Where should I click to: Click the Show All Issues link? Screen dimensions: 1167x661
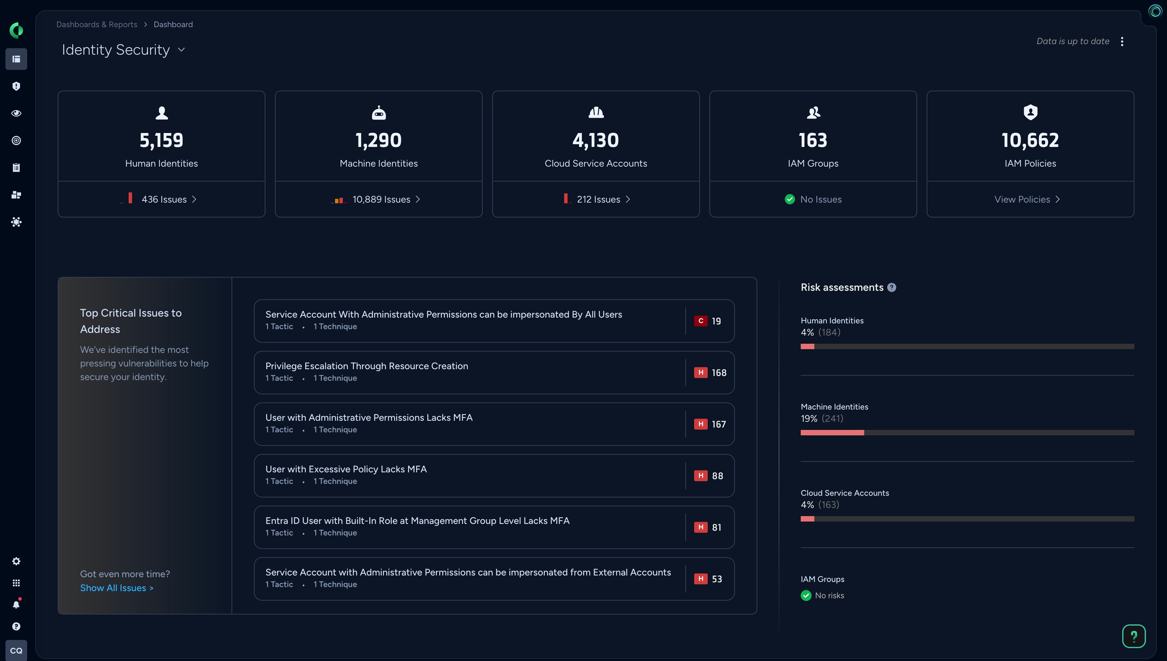pyautogui.click(x=117, y=587)
